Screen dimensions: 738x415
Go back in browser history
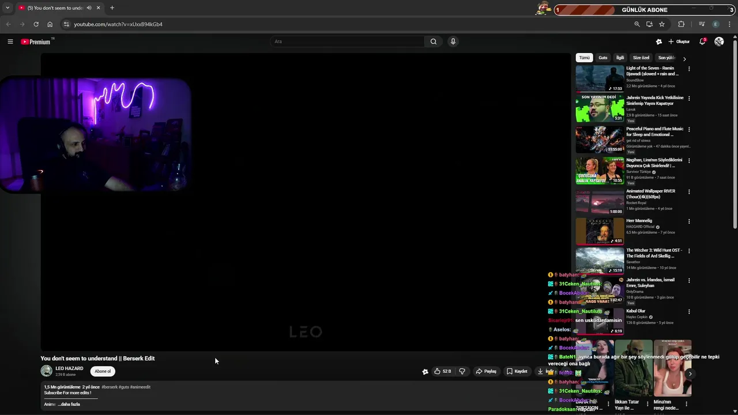click(8, 24)
